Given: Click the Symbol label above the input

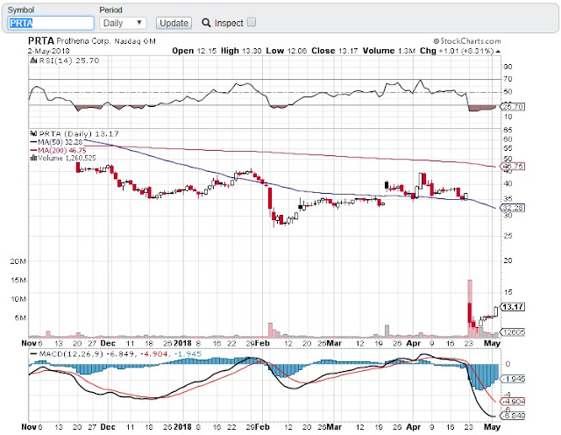Looking at the screenshot, I should 21,10.
